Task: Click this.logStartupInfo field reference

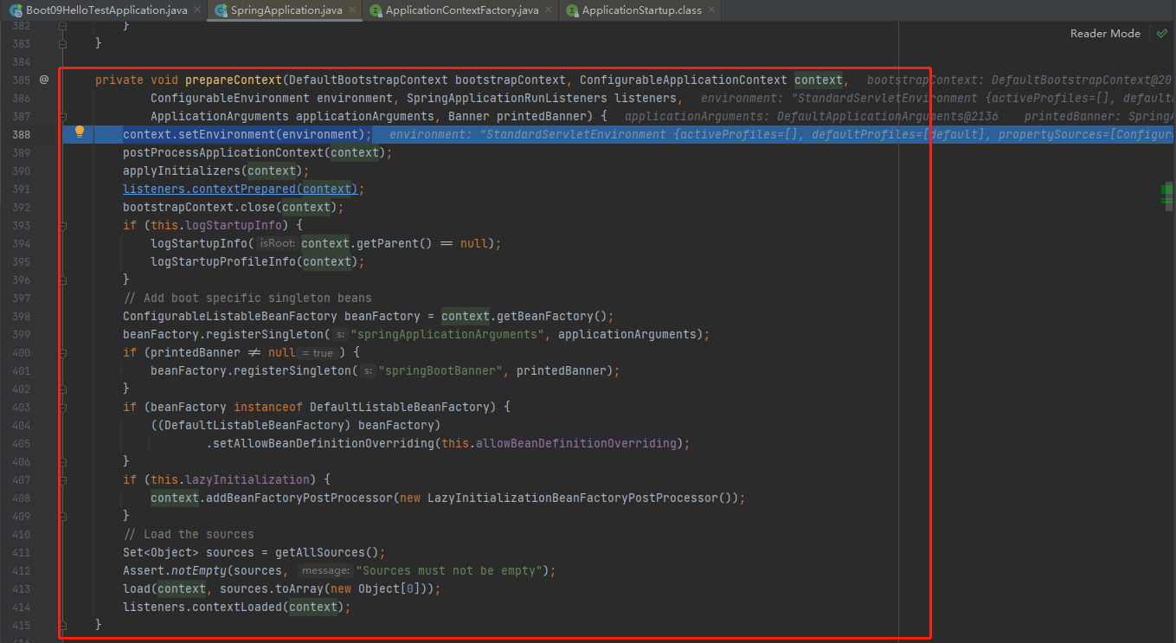Action: pos(215,225)
